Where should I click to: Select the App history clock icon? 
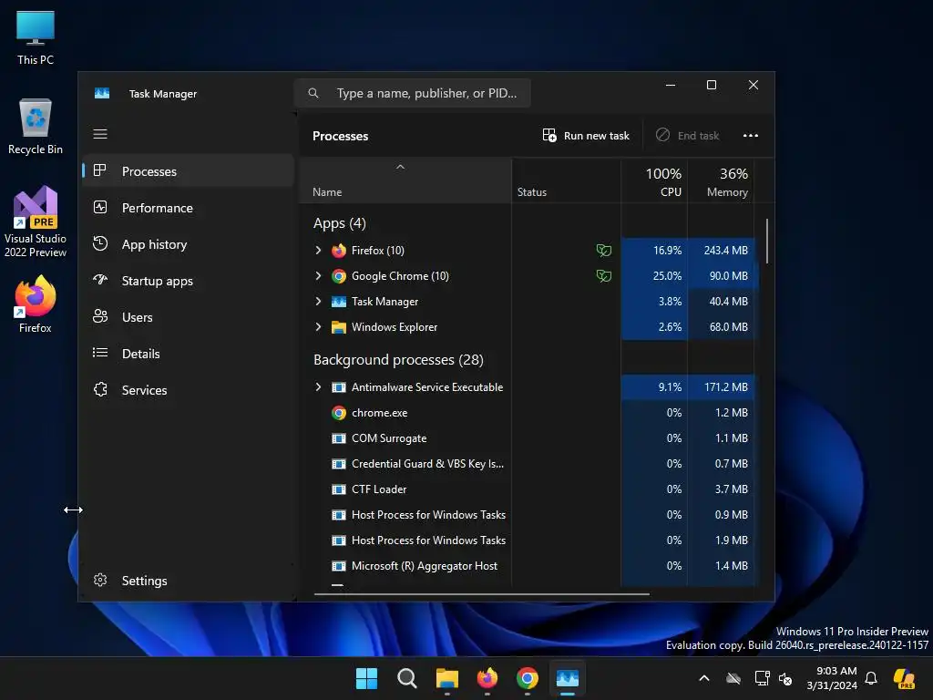[100, 243]
